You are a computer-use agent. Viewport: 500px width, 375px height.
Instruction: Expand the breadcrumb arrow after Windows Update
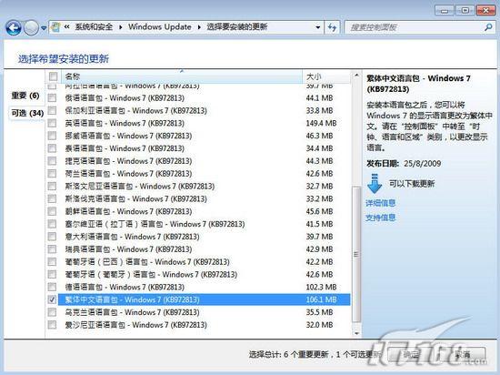[199, 27]
